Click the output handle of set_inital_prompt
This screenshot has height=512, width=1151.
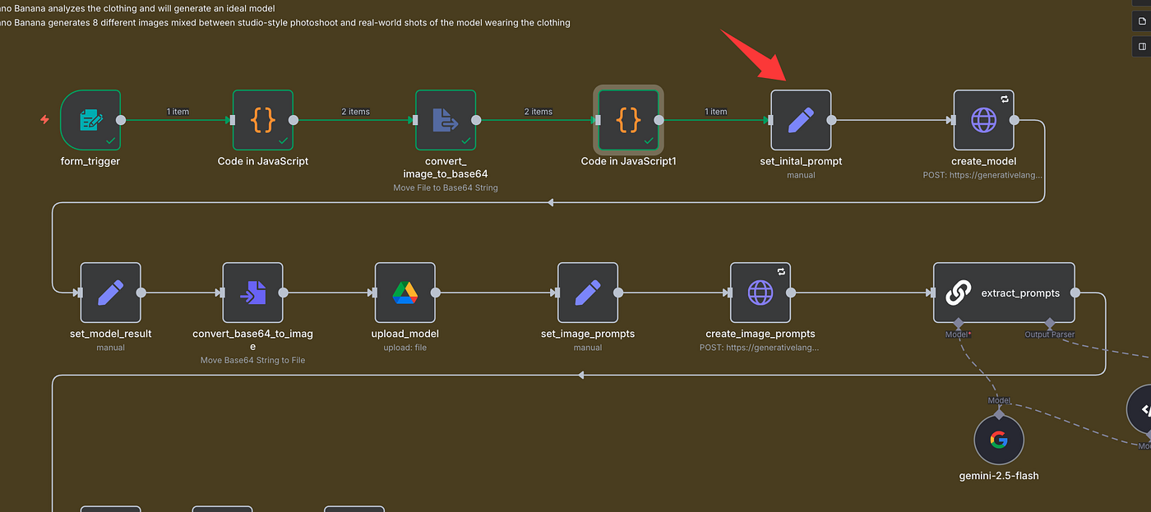[x=831, y=120]
